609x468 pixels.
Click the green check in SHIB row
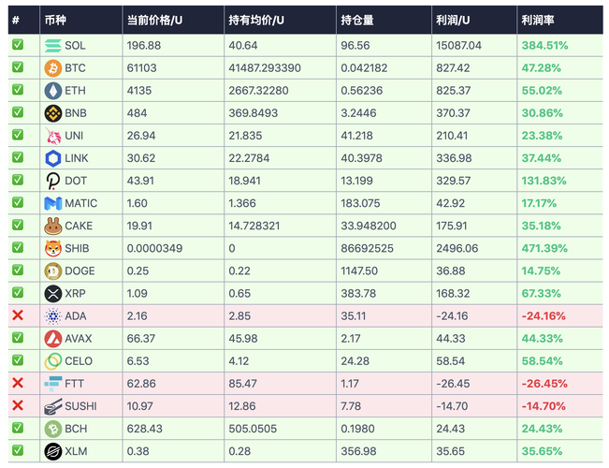[18, 247]
